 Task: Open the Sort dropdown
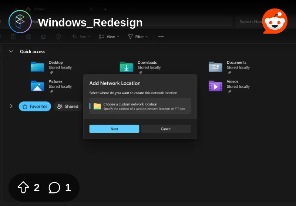pyautogui.click(x=81, y=37)
